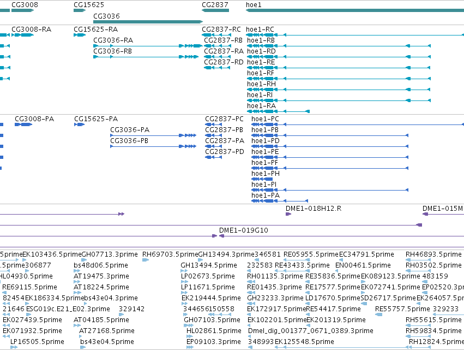The width and height of the screenshot is (464, 350).
Task: Select EST RH69703.5prime
Action: pyautogui.click(x=170, y=254)
